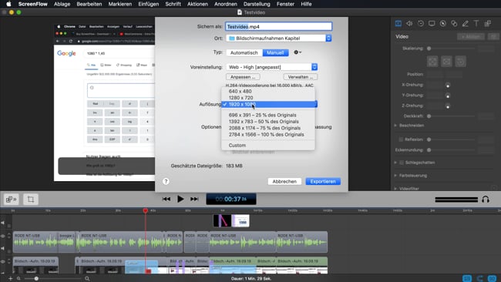501x282 pixels.
Task: Click Abbrechen to cancel export
Action: click(284, 181)
